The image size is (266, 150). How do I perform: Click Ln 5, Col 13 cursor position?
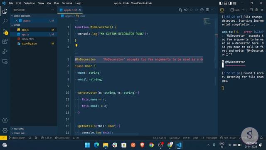coord(160,138)
